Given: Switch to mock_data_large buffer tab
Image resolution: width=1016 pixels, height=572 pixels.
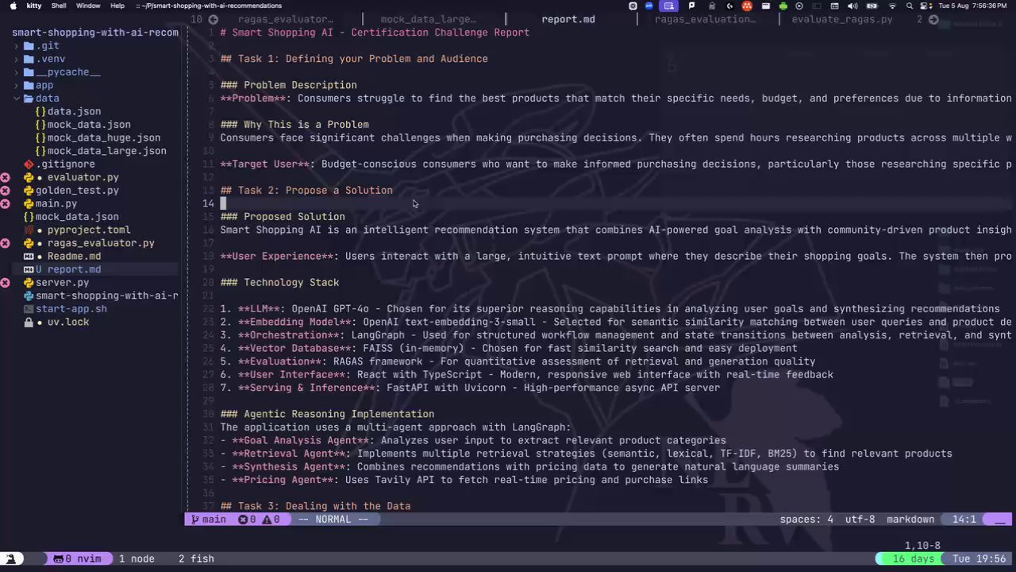Looking at the screenshot, I should (x=428, y=19).
